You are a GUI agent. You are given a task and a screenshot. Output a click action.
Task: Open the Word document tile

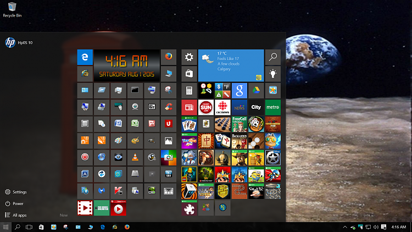coord(118,124)
